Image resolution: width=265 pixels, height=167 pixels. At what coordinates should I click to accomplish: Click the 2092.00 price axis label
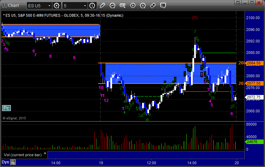click(253, 41)
